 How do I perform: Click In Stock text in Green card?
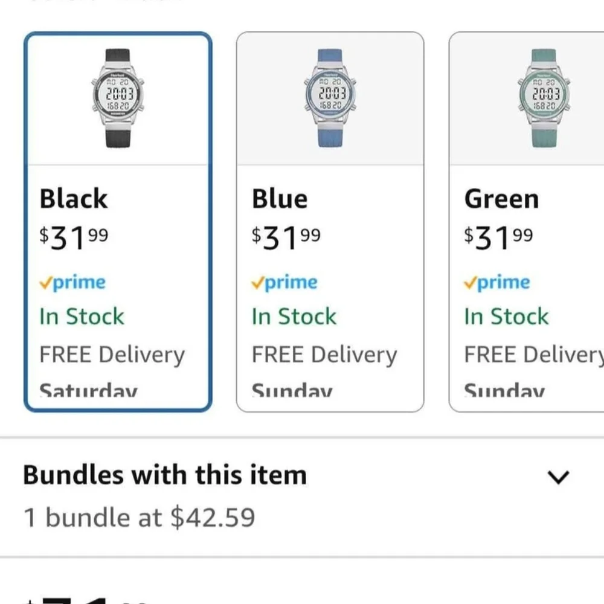click(506, 316)
